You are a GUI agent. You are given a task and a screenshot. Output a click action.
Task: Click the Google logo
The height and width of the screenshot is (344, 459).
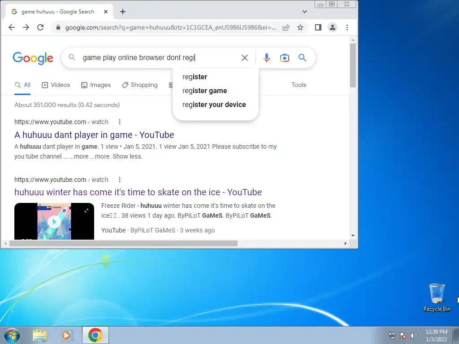33,58
